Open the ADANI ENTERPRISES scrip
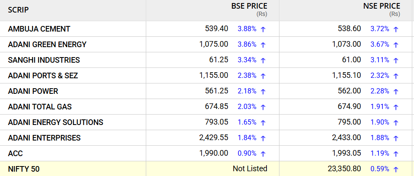The image size is (414, 176). 45,138
